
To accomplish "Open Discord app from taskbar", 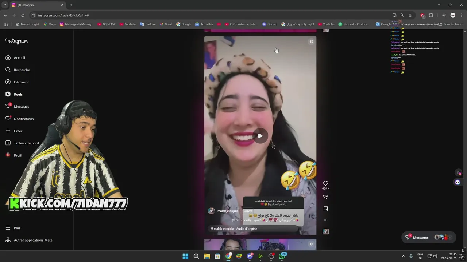I will point(250,256).
